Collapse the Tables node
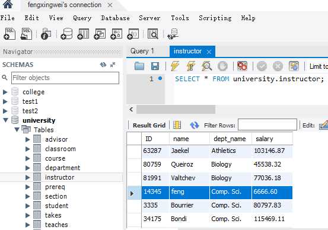 point(17,130)
